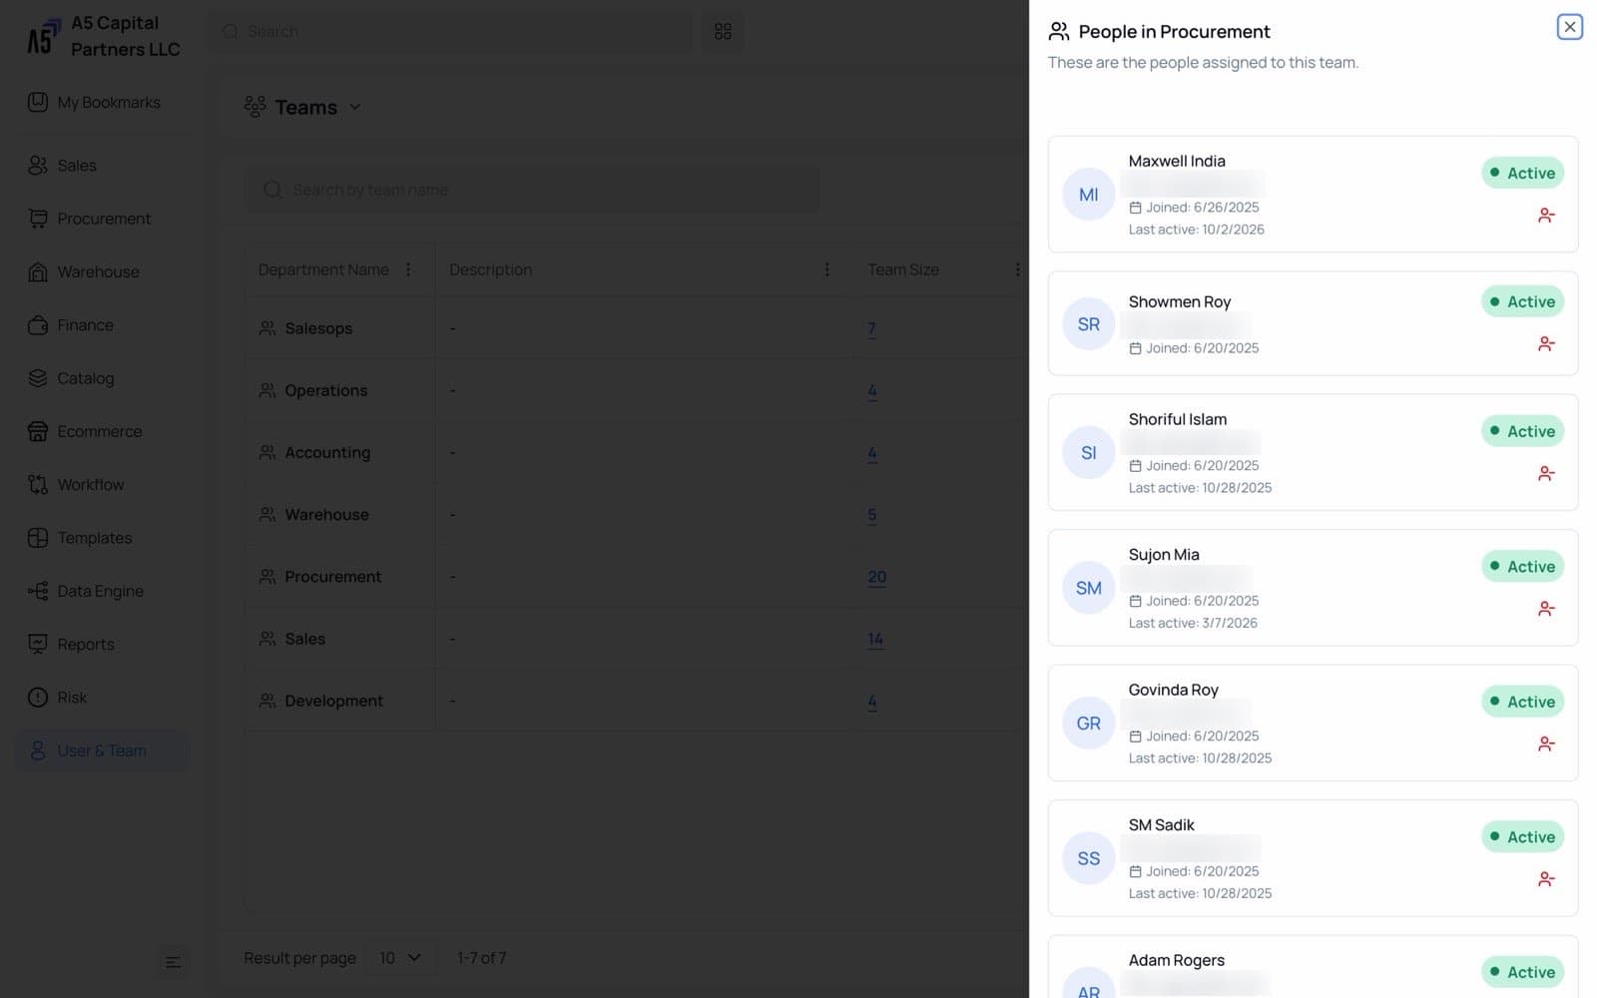Click Active status badge for Adam Rogers

[1522, 972]
